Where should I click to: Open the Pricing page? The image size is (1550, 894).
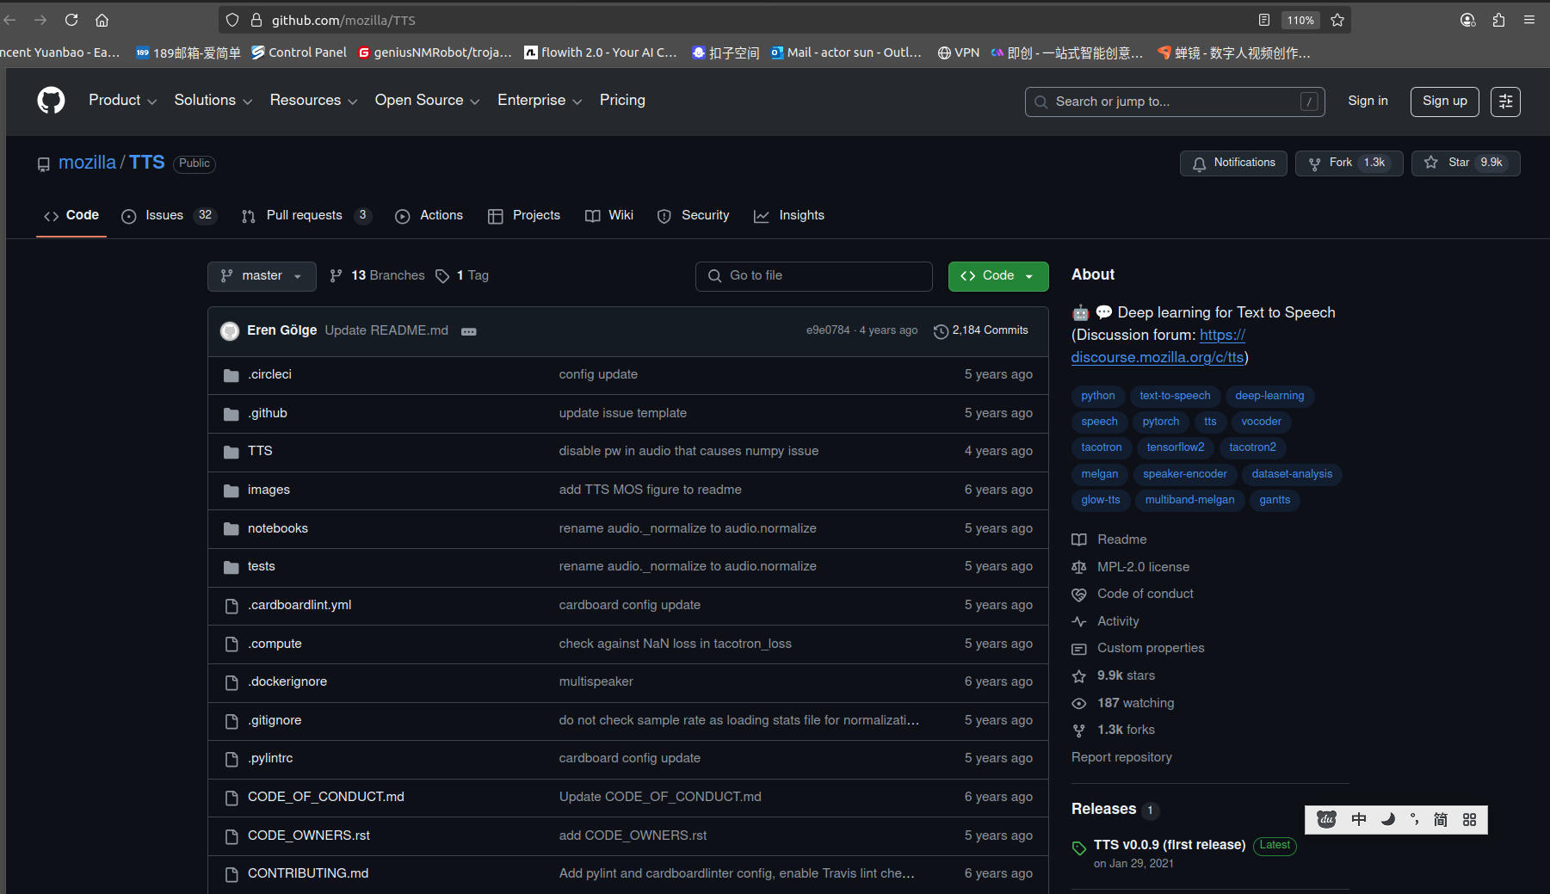pyautogui.click(x=622, y=101)
